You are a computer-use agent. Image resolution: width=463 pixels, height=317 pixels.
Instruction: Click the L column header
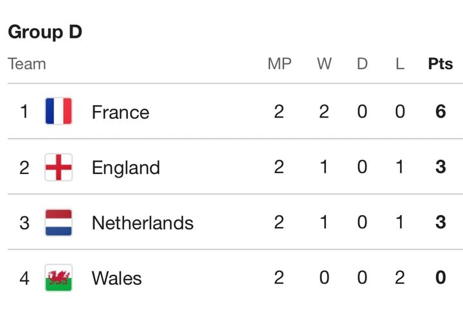[x=400, y=64]
